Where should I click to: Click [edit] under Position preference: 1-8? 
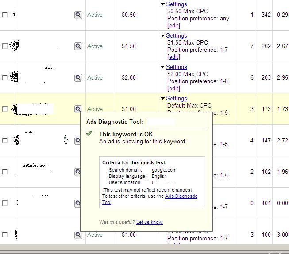pos(173,89)
